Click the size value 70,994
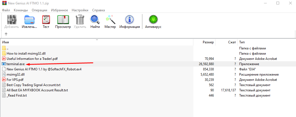This screenshot has height=117, width=296. [x=209, y=59]
